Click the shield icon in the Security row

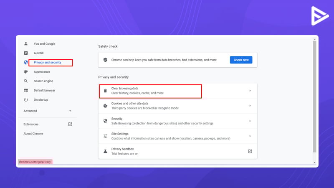105,121
